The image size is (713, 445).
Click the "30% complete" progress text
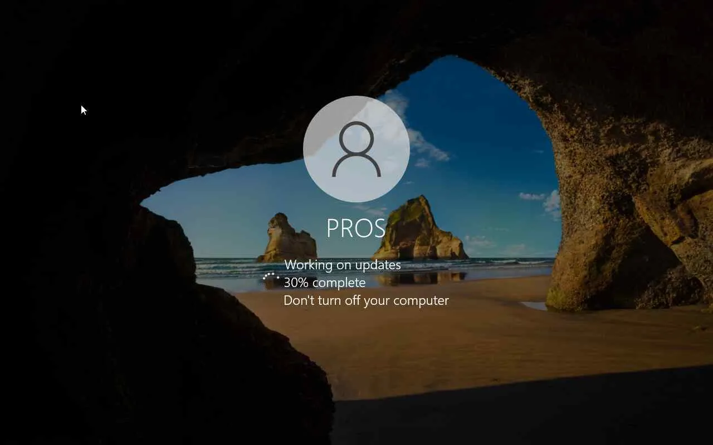click(x=325, y=283)
